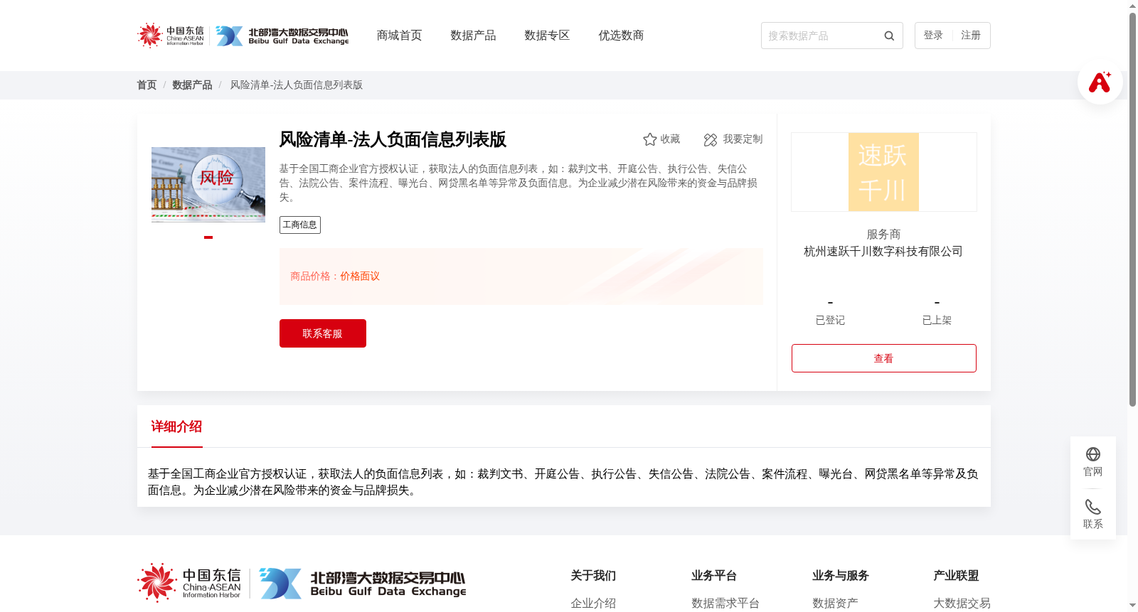Click the vendor name 杭州速跃千川数字科技有限公司
Image resolution: width=1138 pixels, height=612 pixels.
click(x=883, y=252)
